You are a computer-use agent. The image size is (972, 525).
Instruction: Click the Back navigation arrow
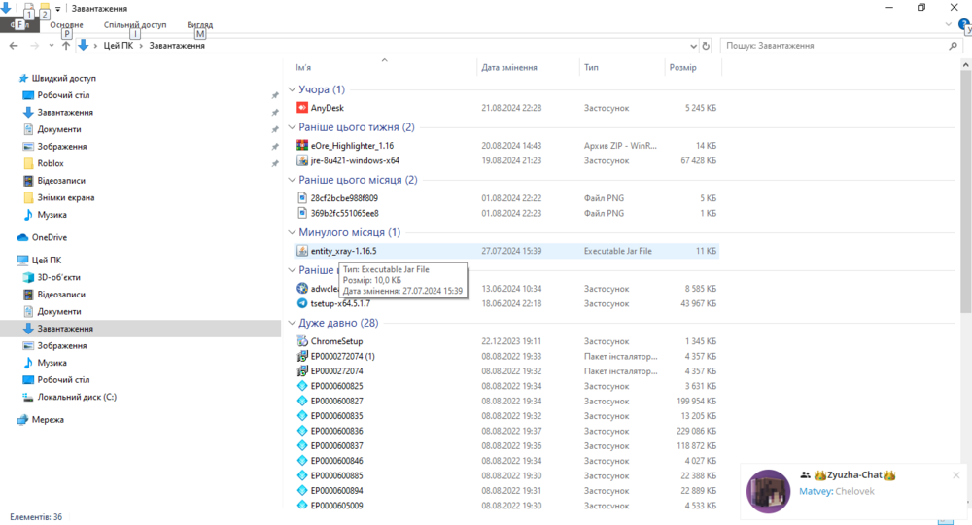[14, 46]
